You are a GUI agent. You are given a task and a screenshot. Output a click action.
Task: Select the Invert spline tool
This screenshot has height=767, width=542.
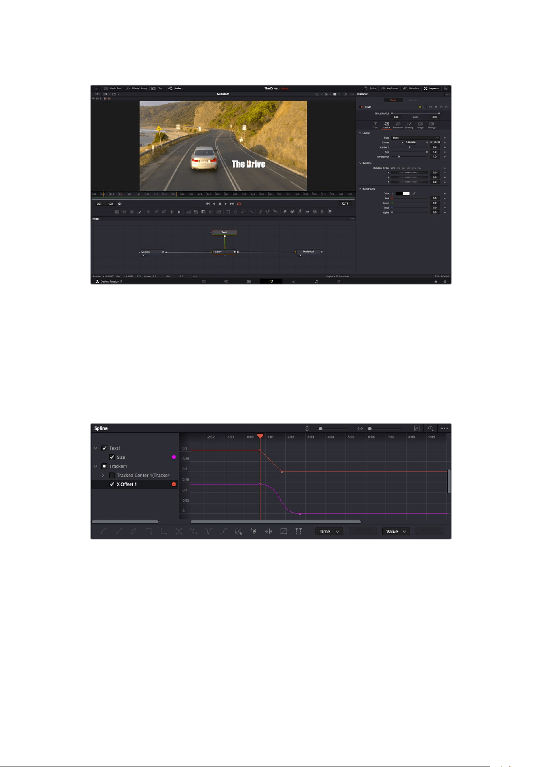(134, 531)
